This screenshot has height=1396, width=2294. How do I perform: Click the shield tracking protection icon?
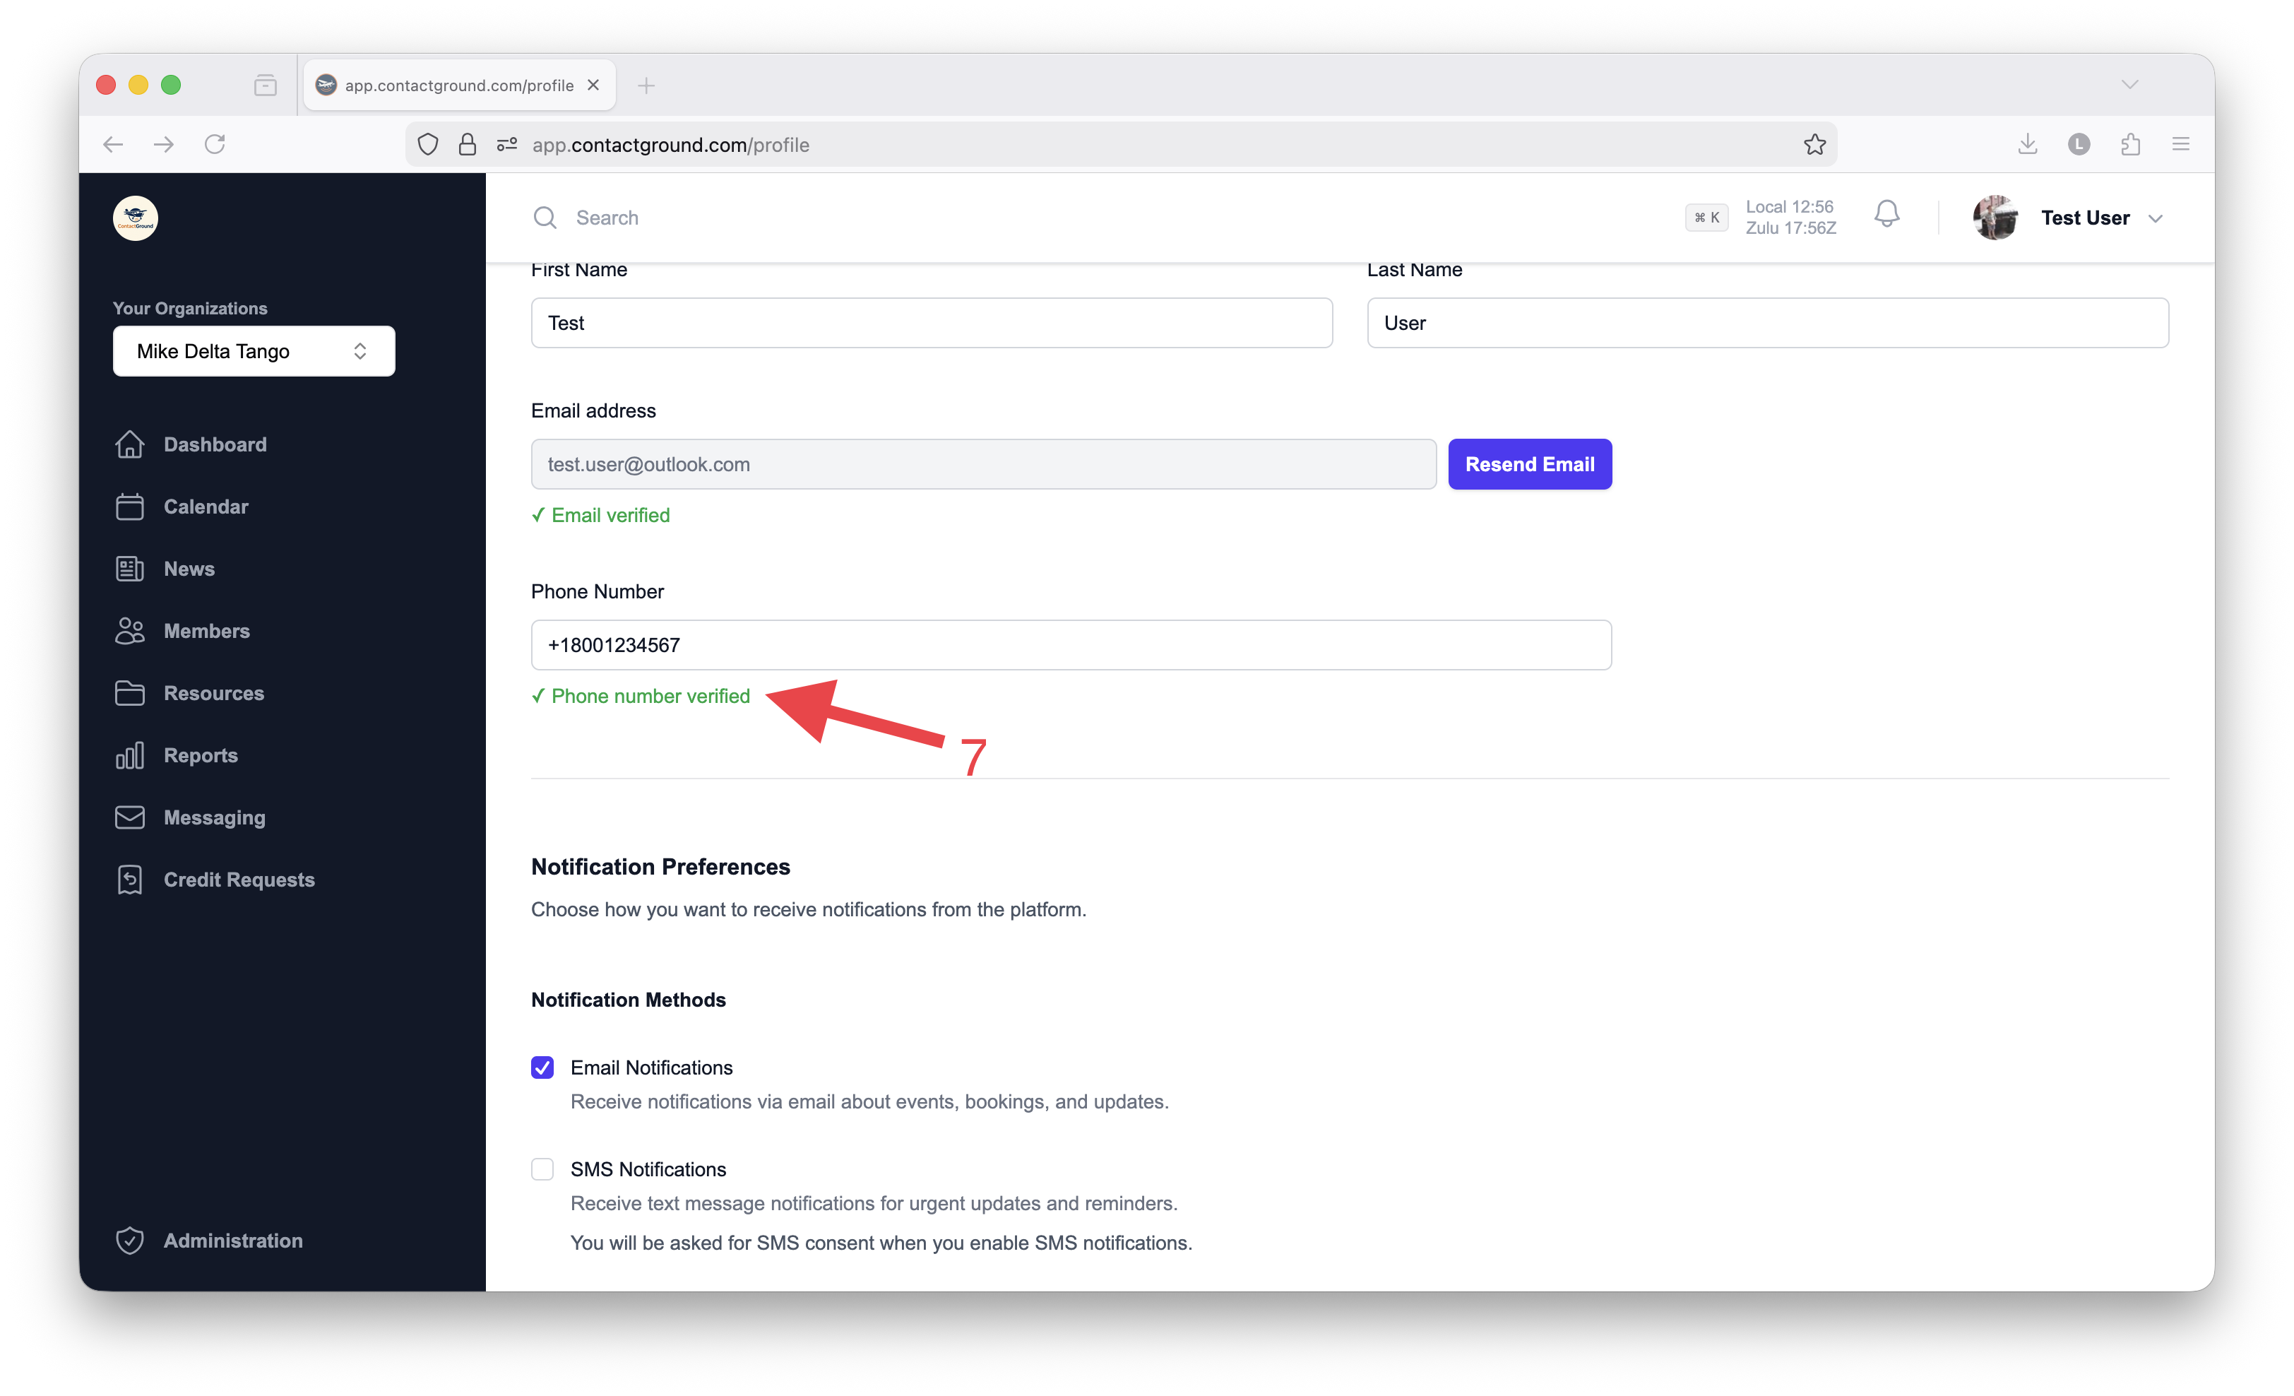click(x=427, y=144)
